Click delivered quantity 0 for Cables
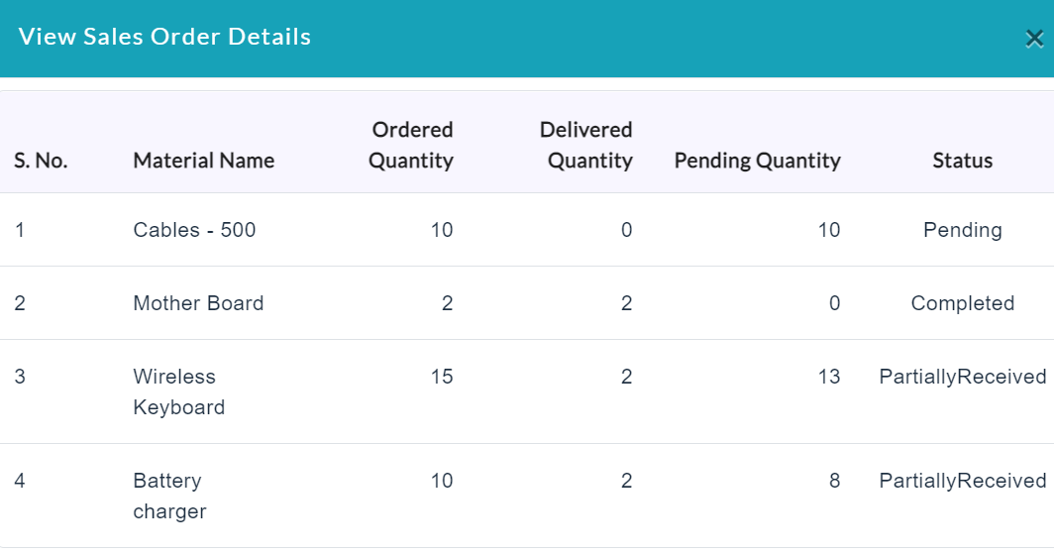Screen dimensions: 1054x556 coord(626,230)
